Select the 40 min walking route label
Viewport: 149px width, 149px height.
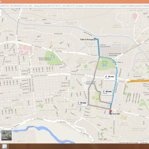tap(107, 92)
